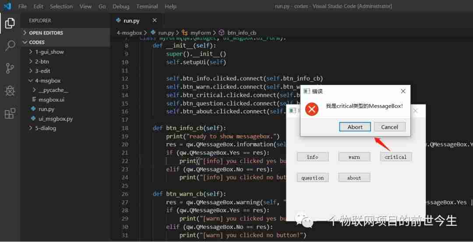The height and width of the screenshot is (242, 473).
Task: Click the info button in form window
Action: pyautogui.click(x=313, y=157)
